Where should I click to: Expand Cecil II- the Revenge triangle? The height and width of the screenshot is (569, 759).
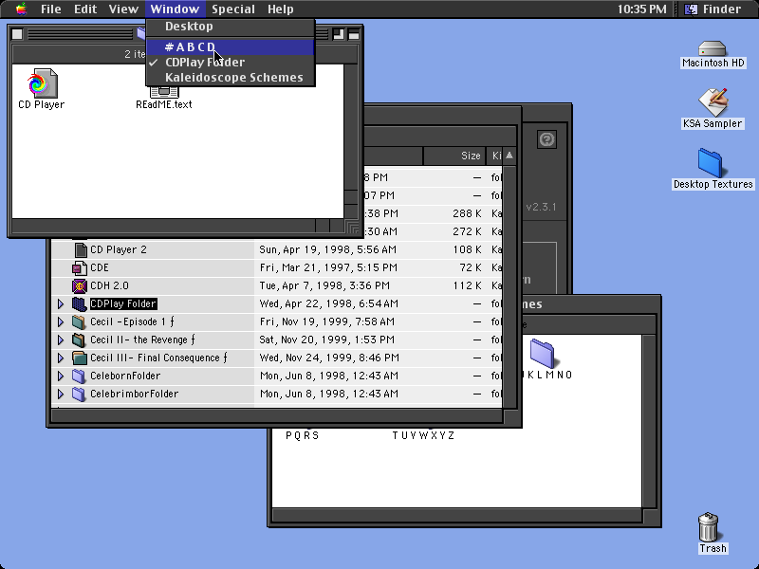[x=61, y=340]
